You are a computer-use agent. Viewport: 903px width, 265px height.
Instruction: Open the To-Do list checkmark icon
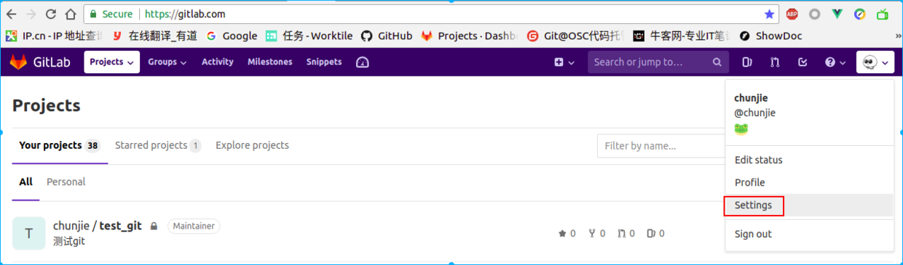pos(803,62)
